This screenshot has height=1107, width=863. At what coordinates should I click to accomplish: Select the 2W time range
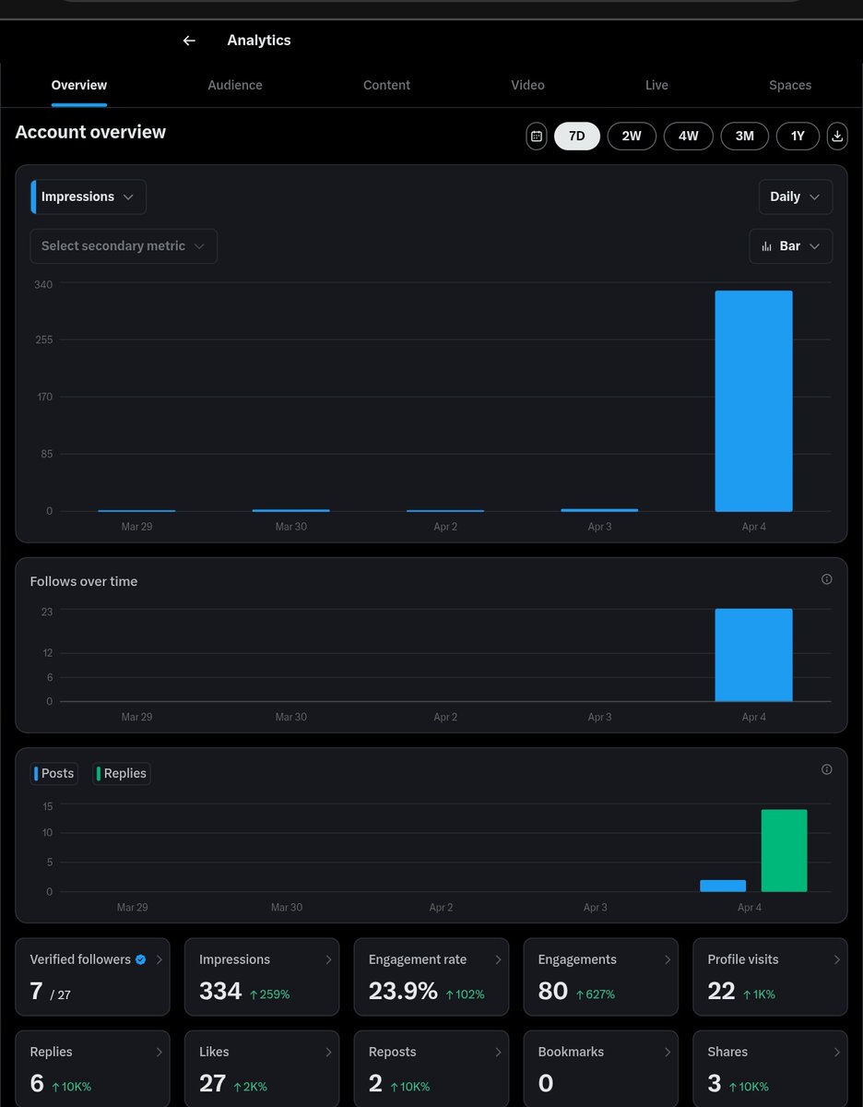point(632,136)
